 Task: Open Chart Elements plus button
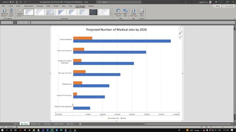[180, 28]
